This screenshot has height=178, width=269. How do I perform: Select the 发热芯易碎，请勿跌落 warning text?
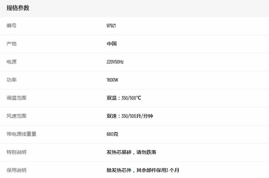[131, 152]
